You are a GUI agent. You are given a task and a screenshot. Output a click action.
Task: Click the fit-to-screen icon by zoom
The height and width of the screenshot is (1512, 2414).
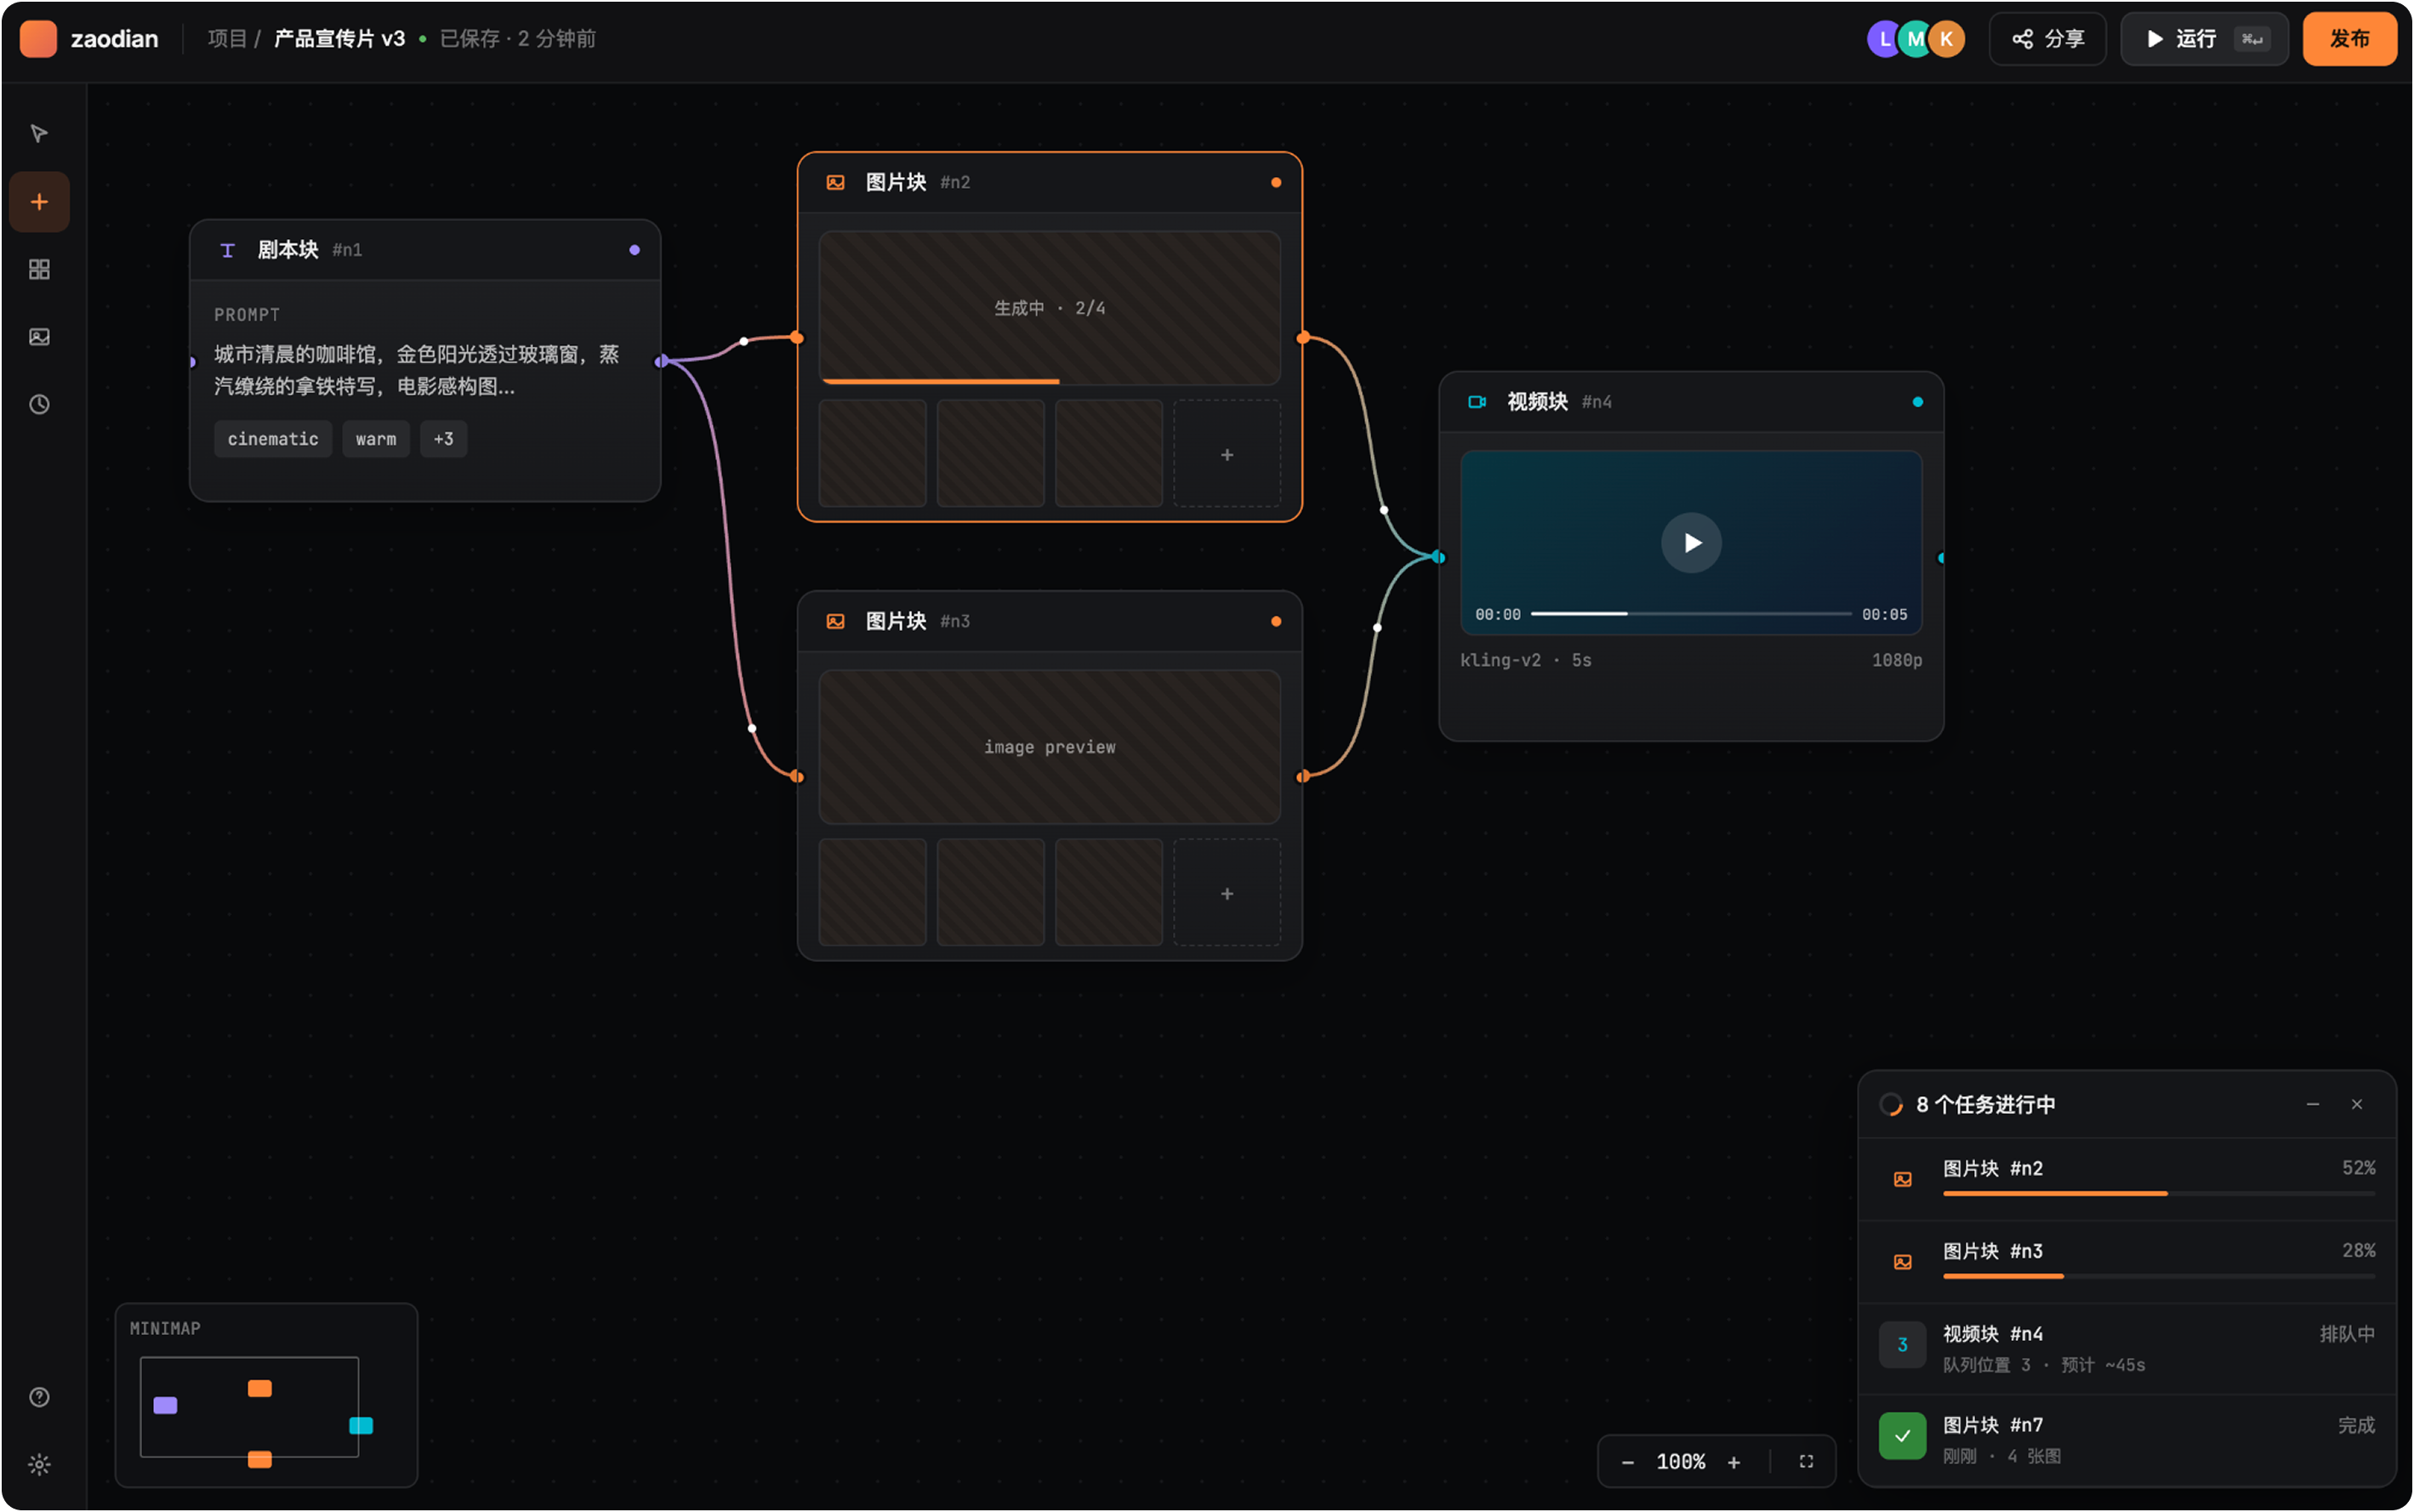[x=1806, y=1462]
